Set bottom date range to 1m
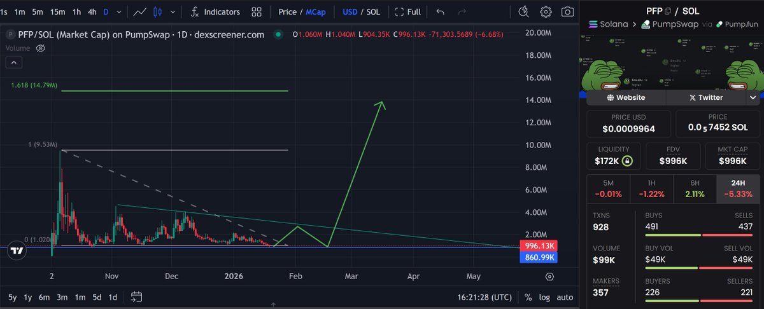764x309 pixels. tap(80, 297)
